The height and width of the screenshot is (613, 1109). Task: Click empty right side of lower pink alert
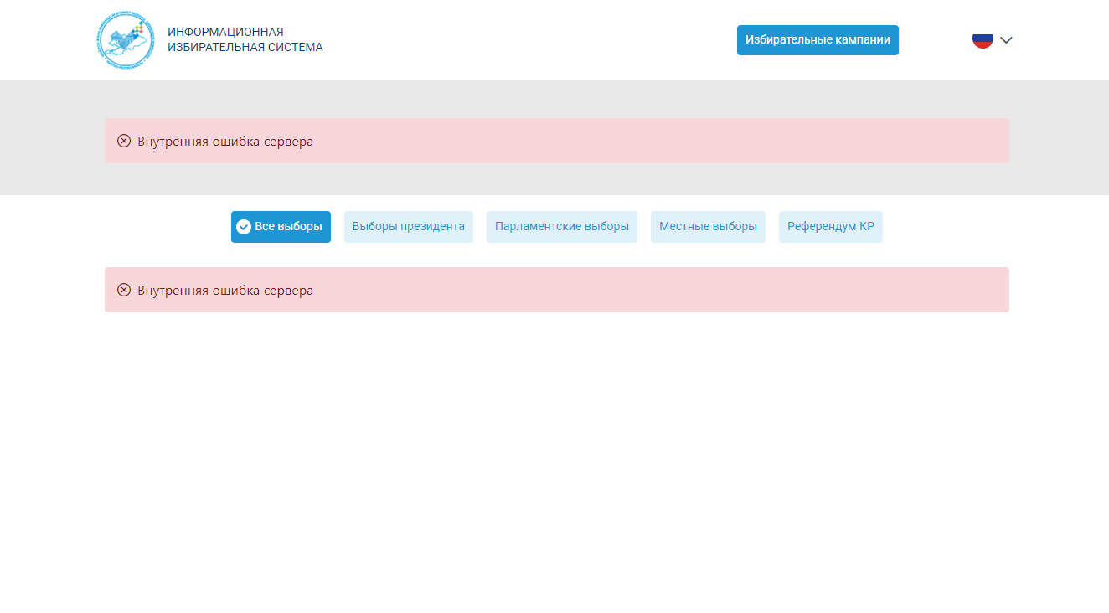754,290
